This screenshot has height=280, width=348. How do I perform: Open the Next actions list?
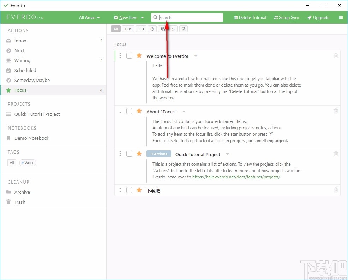click(53, 50)
